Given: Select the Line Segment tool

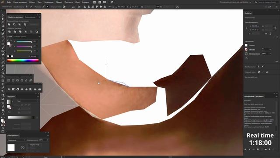Looking at the screenshot, I should tap(3, 41).
